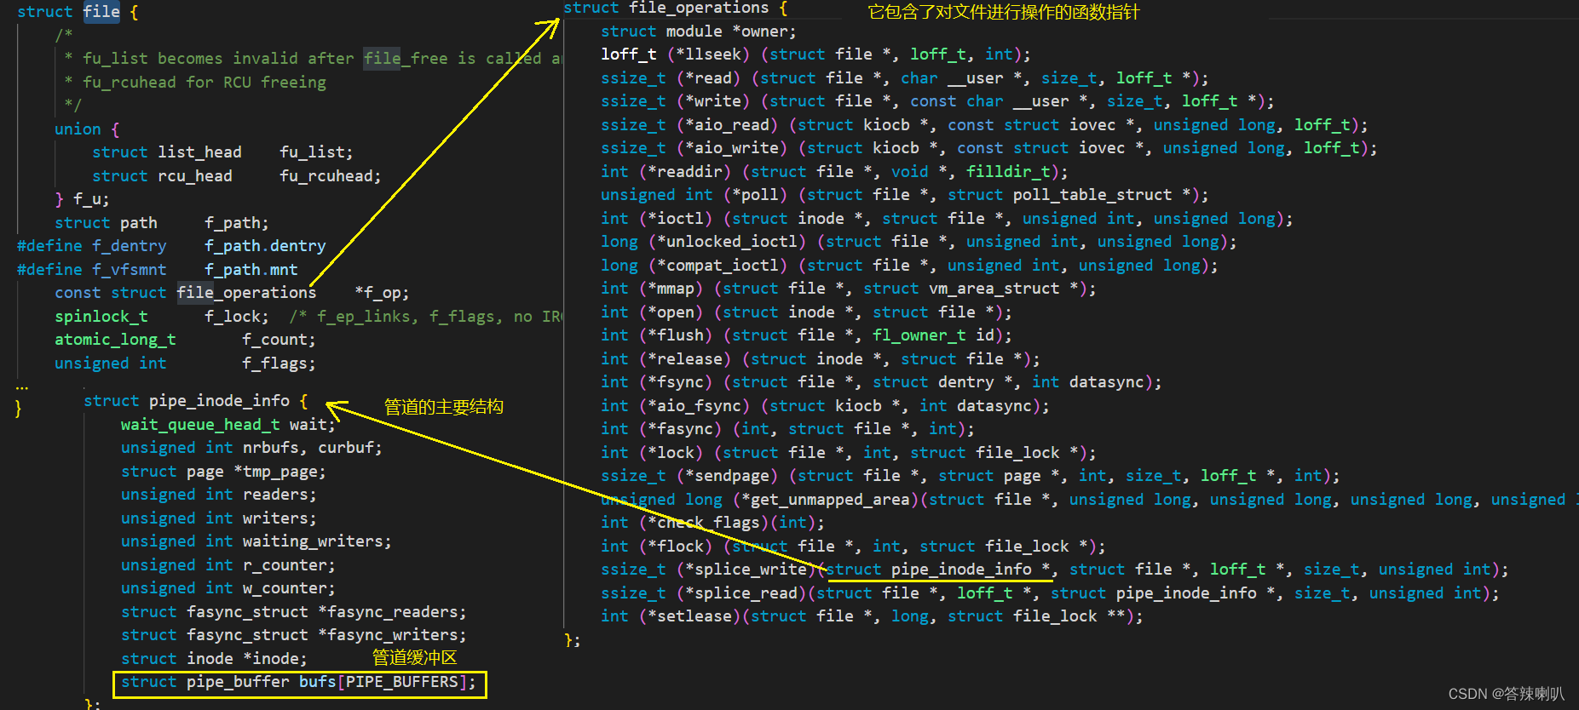Click the '(*mmap)' function pointer line
The height and width of the screenshot is (710, 1579).
(849, 289)
